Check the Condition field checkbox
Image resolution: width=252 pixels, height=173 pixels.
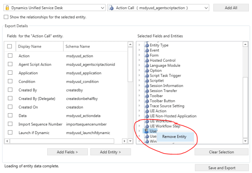coord(10,81)
